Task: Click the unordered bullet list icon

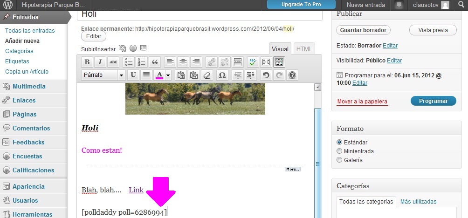Action: (129, 62)
